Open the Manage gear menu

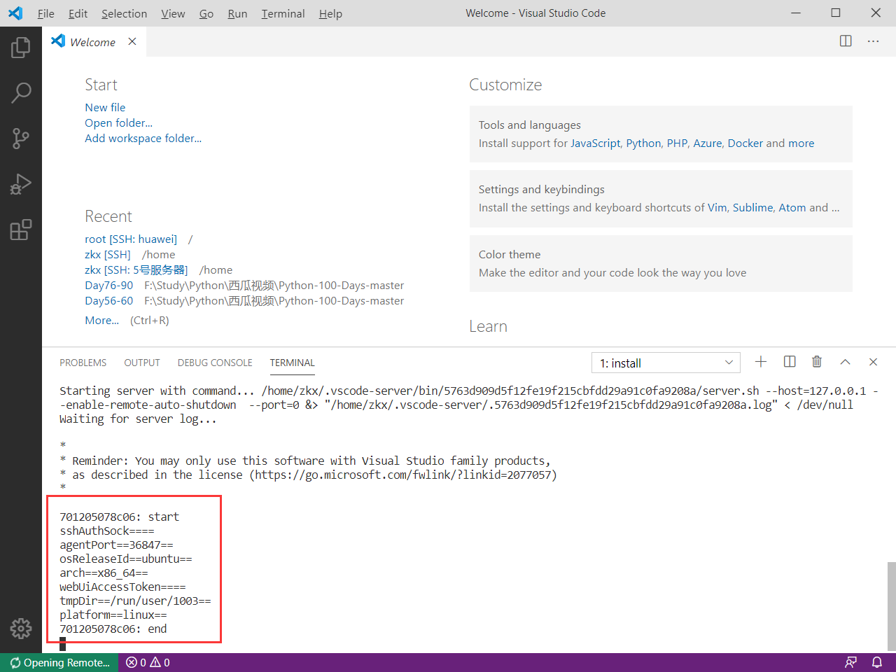(21, 628)
